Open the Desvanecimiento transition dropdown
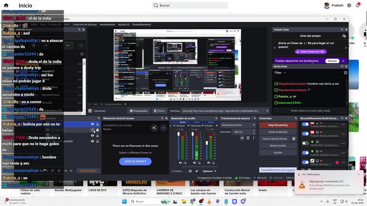Screen dimensions: 367x206 coord(238,125)
